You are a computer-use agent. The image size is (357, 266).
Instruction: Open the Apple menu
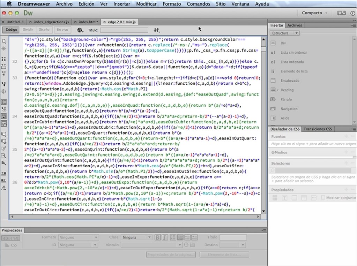click(x=9, y=4)
